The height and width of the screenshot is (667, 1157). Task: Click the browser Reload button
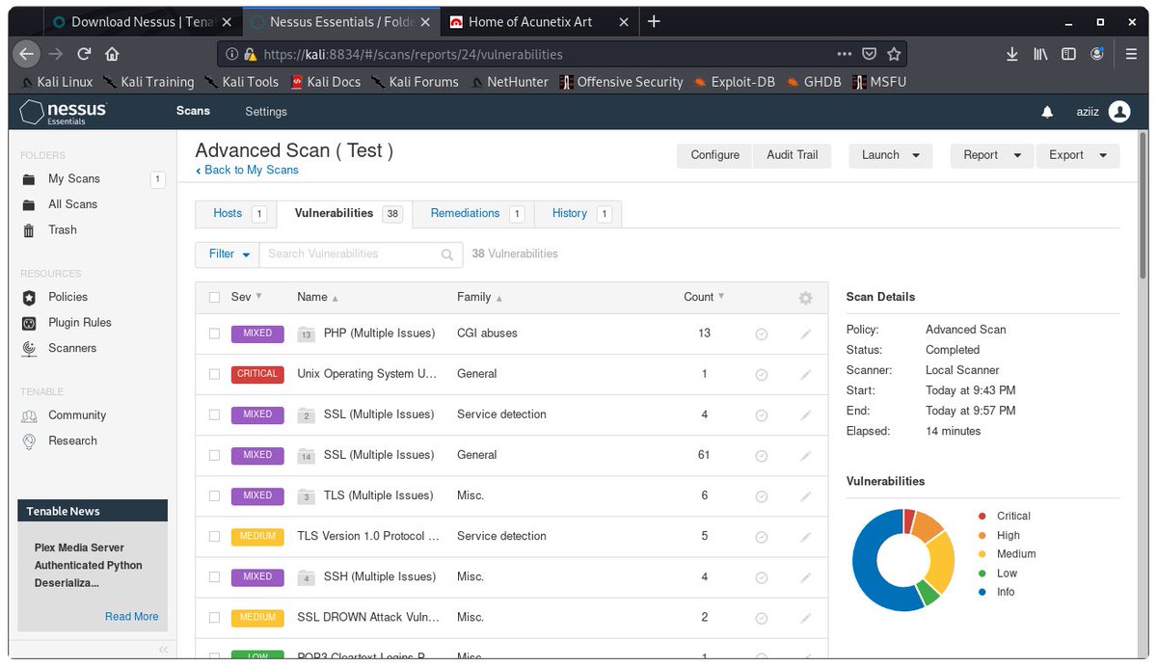pyautogui.click(x=84, y=54)
